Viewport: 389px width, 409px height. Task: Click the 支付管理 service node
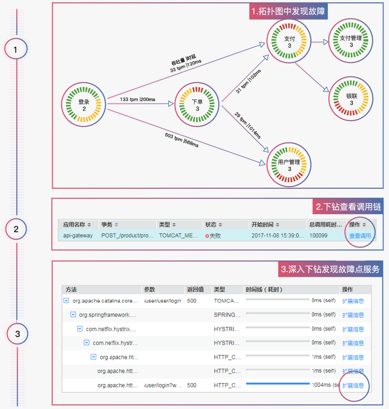[x=351, y=41]
